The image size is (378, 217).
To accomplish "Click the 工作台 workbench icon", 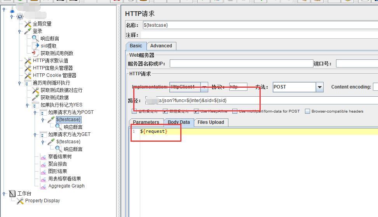I will coord(12,193).
